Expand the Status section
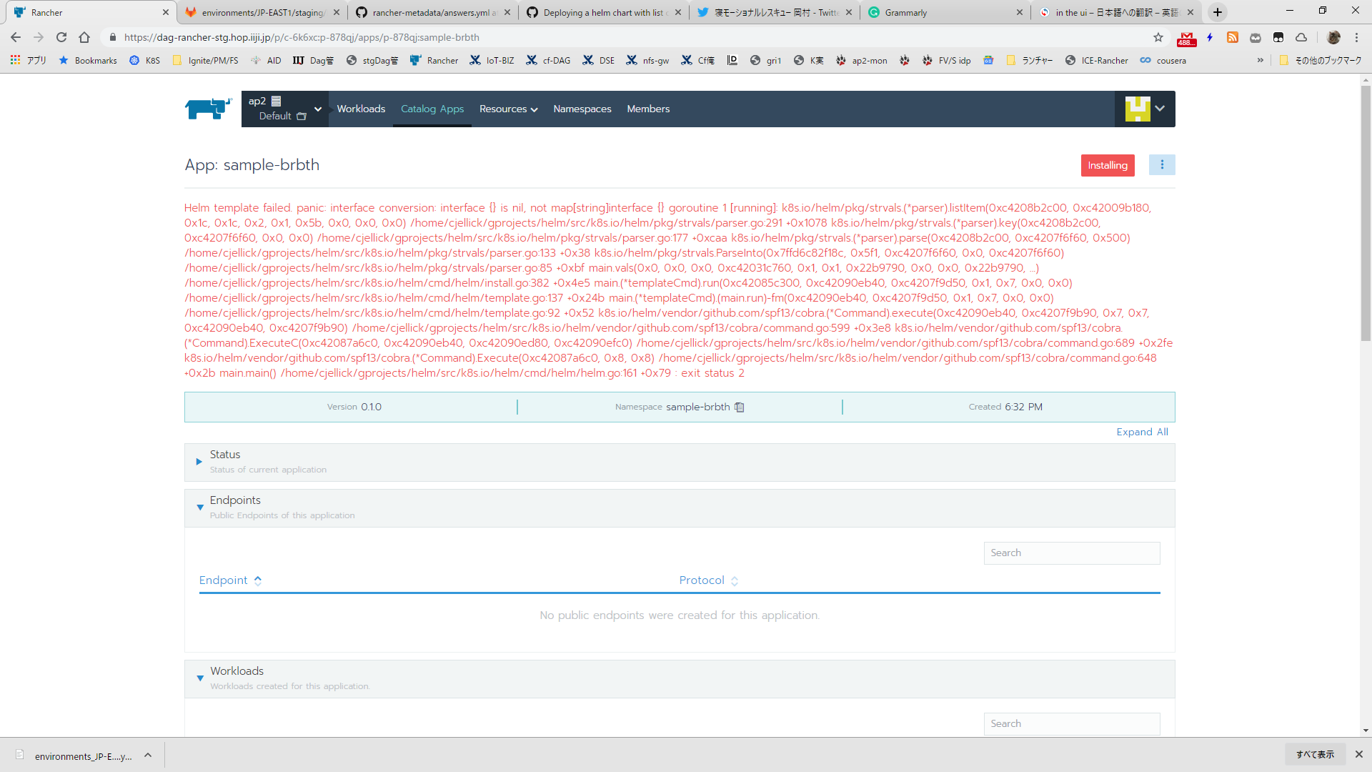Viewport: 1372px width, 772px height. pyautogui.click(x=199, y=461)
